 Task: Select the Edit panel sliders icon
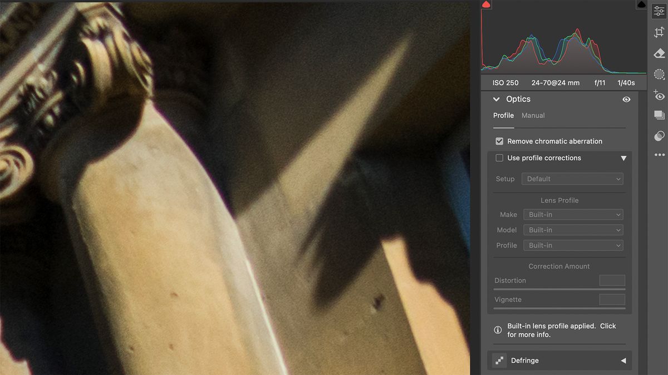click(659, 11)
